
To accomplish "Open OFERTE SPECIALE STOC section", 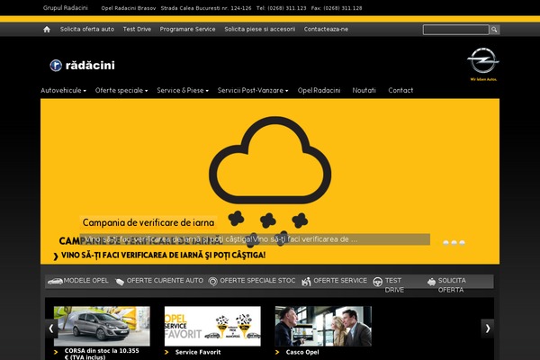I will point(257,281).
